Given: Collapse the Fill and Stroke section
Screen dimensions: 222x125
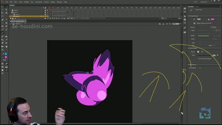Looking at the screenshot, I should point(188,16).
